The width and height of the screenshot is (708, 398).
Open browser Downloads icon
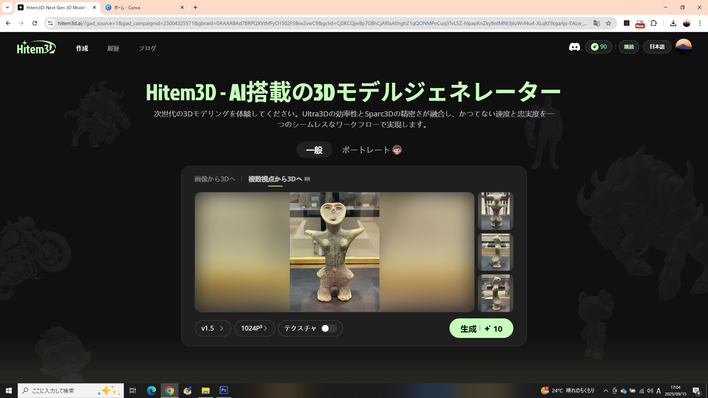coord(673,23)
